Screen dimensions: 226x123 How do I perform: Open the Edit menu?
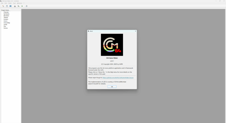(6, 3)
